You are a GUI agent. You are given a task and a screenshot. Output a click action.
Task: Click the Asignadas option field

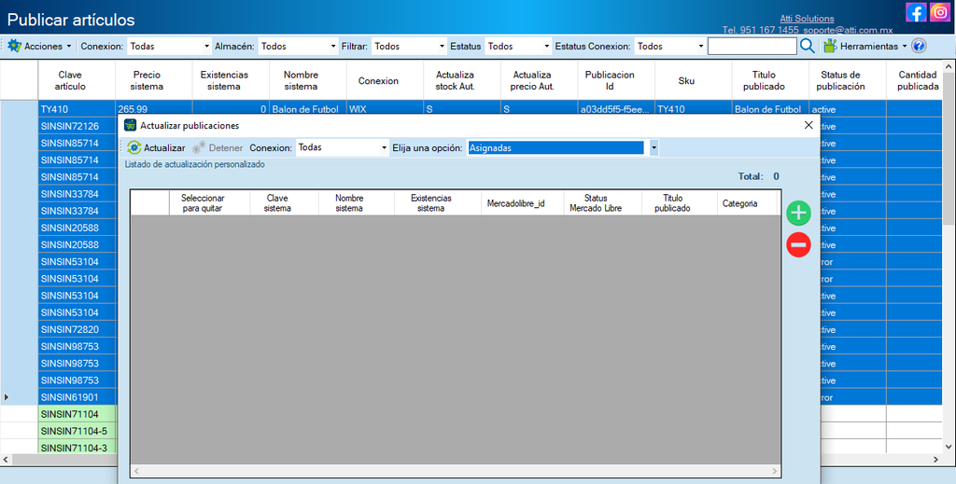pos(555,148)
